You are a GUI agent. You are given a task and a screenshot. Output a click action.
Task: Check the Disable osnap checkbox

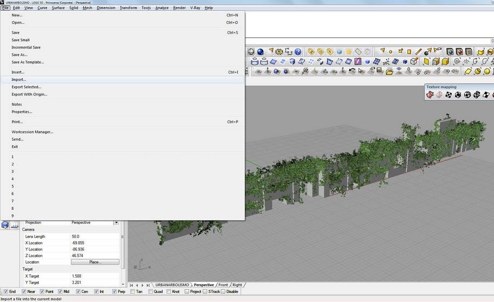(223, 292)
